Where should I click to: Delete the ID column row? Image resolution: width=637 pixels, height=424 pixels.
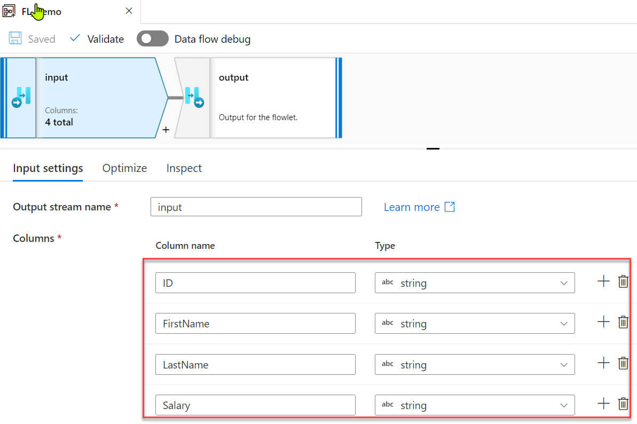(x=623, y=282)
